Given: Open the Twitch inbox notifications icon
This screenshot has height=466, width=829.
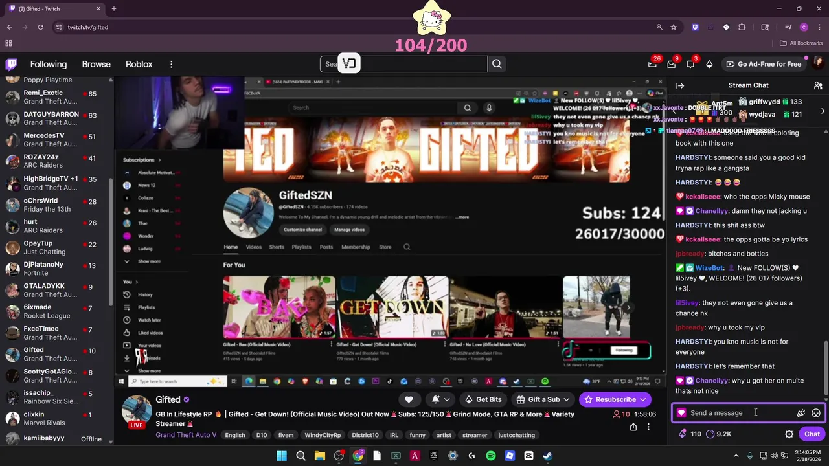Looking at the screenshot, I should point(671,64).
